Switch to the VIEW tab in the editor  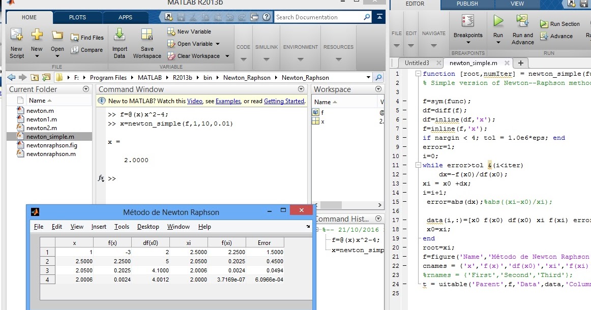click(517, 4)
